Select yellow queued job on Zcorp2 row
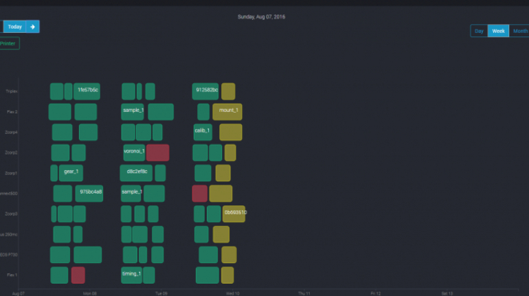The height and width of the screenshot is (296, 529). click(x=230, y=152)
